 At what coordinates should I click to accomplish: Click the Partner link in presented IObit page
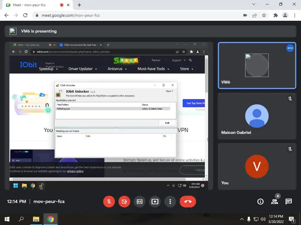point(156,60)
